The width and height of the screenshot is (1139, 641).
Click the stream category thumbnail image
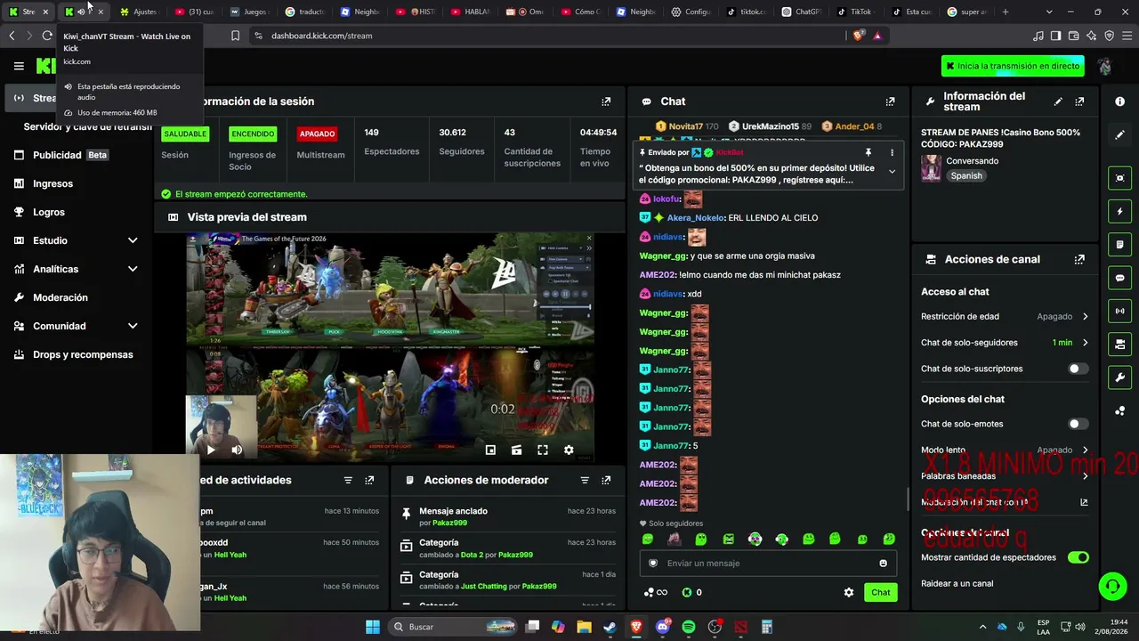point(931,168)
